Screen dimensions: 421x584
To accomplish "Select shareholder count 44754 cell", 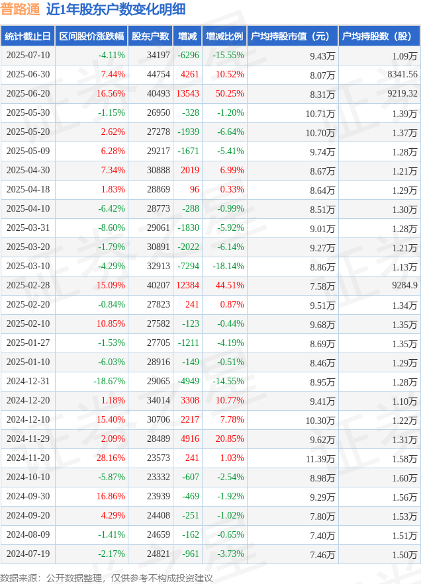I will point(158,75).
